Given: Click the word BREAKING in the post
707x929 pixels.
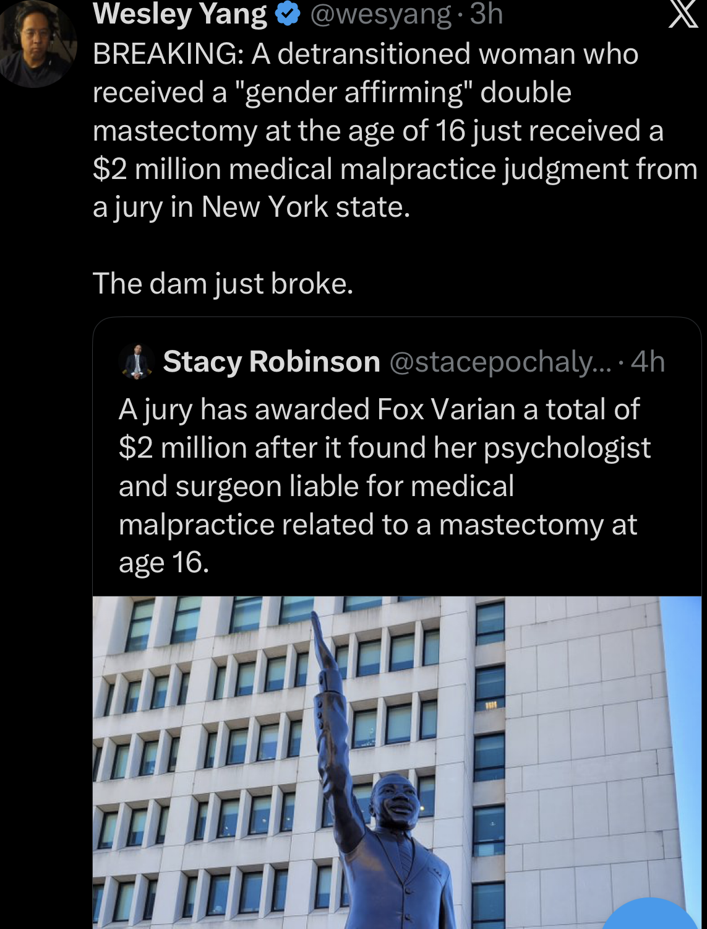Looking at the screenshot, I should click(x=168, y=54).
